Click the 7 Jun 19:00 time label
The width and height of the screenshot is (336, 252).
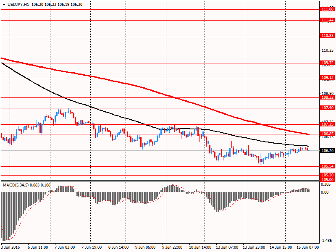(x=92, y=247)
